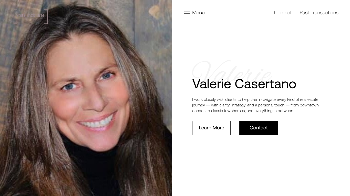
Task: Select the agent's portrait photo
Action: click(86, 98)
